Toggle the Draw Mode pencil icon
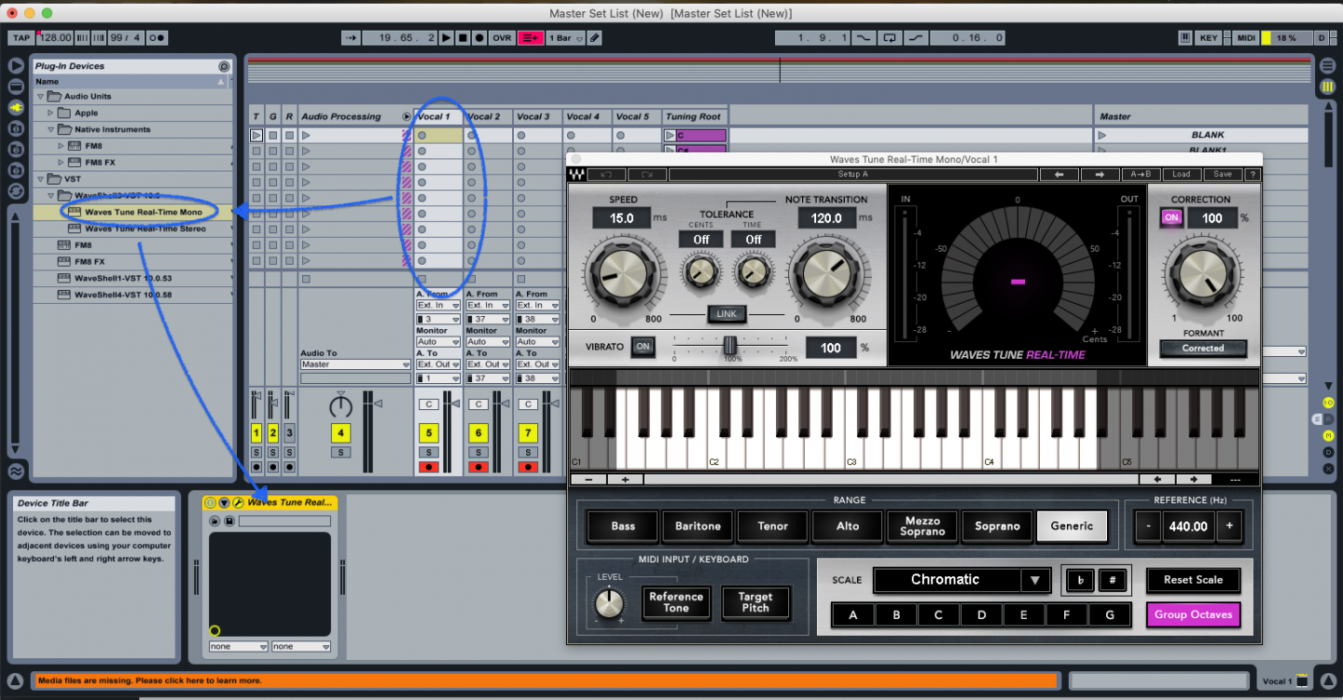 595,38
